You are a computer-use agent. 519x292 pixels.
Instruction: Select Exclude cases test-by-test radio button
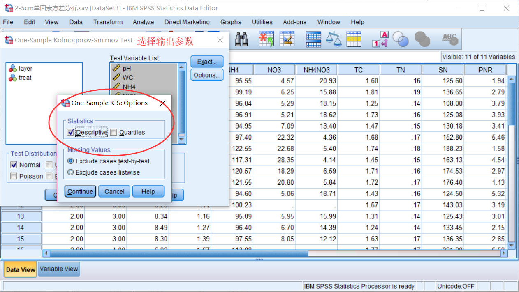71,161
